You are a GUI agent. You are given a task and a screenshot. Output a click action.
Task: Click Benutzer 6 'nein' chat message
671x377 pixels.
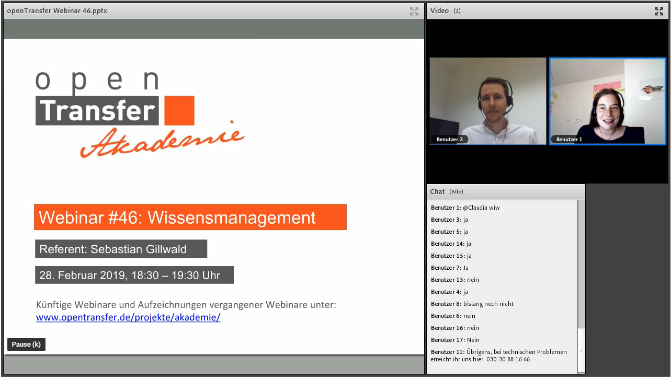[453, 316]
